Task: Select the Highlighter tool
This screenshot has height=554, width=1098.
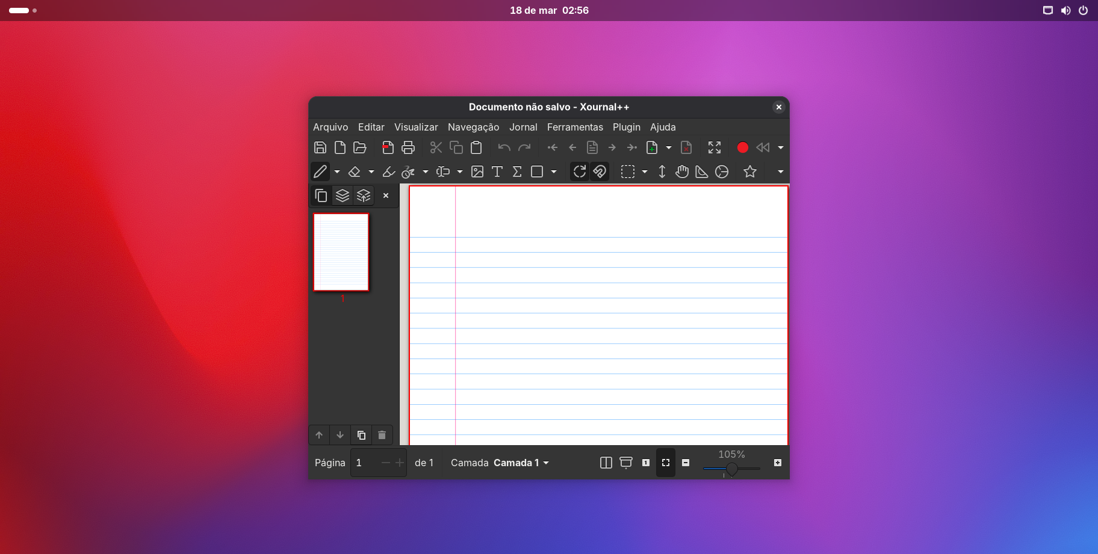Action: 389,172
